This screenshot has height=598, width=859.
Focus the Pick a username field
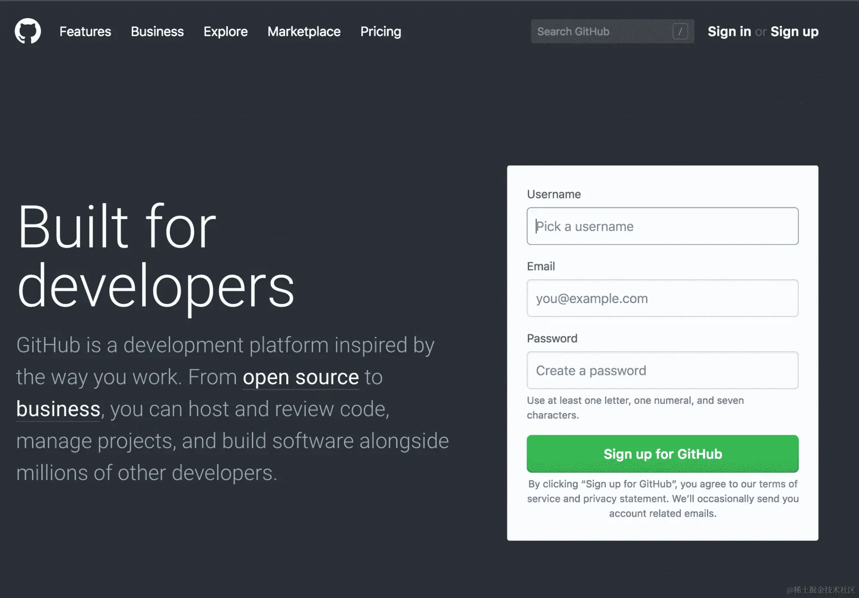click(662, 226)
